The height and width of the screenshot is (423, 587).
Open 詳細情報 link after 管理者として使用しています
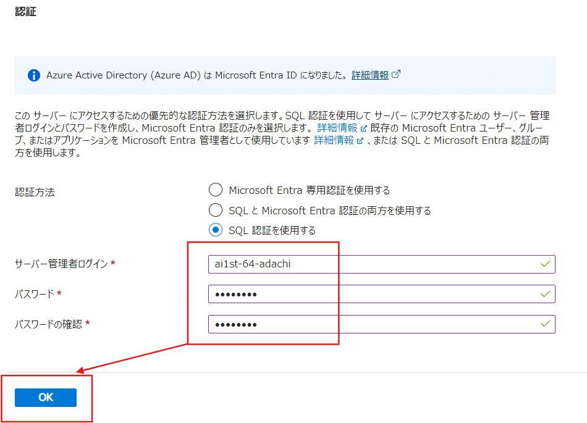coord(334,140)
